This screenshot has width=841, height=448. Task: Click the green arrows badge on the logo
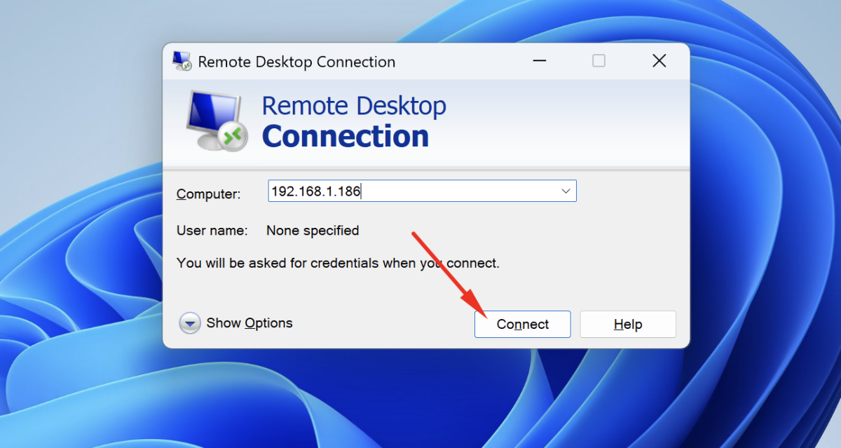pos(233,135)
